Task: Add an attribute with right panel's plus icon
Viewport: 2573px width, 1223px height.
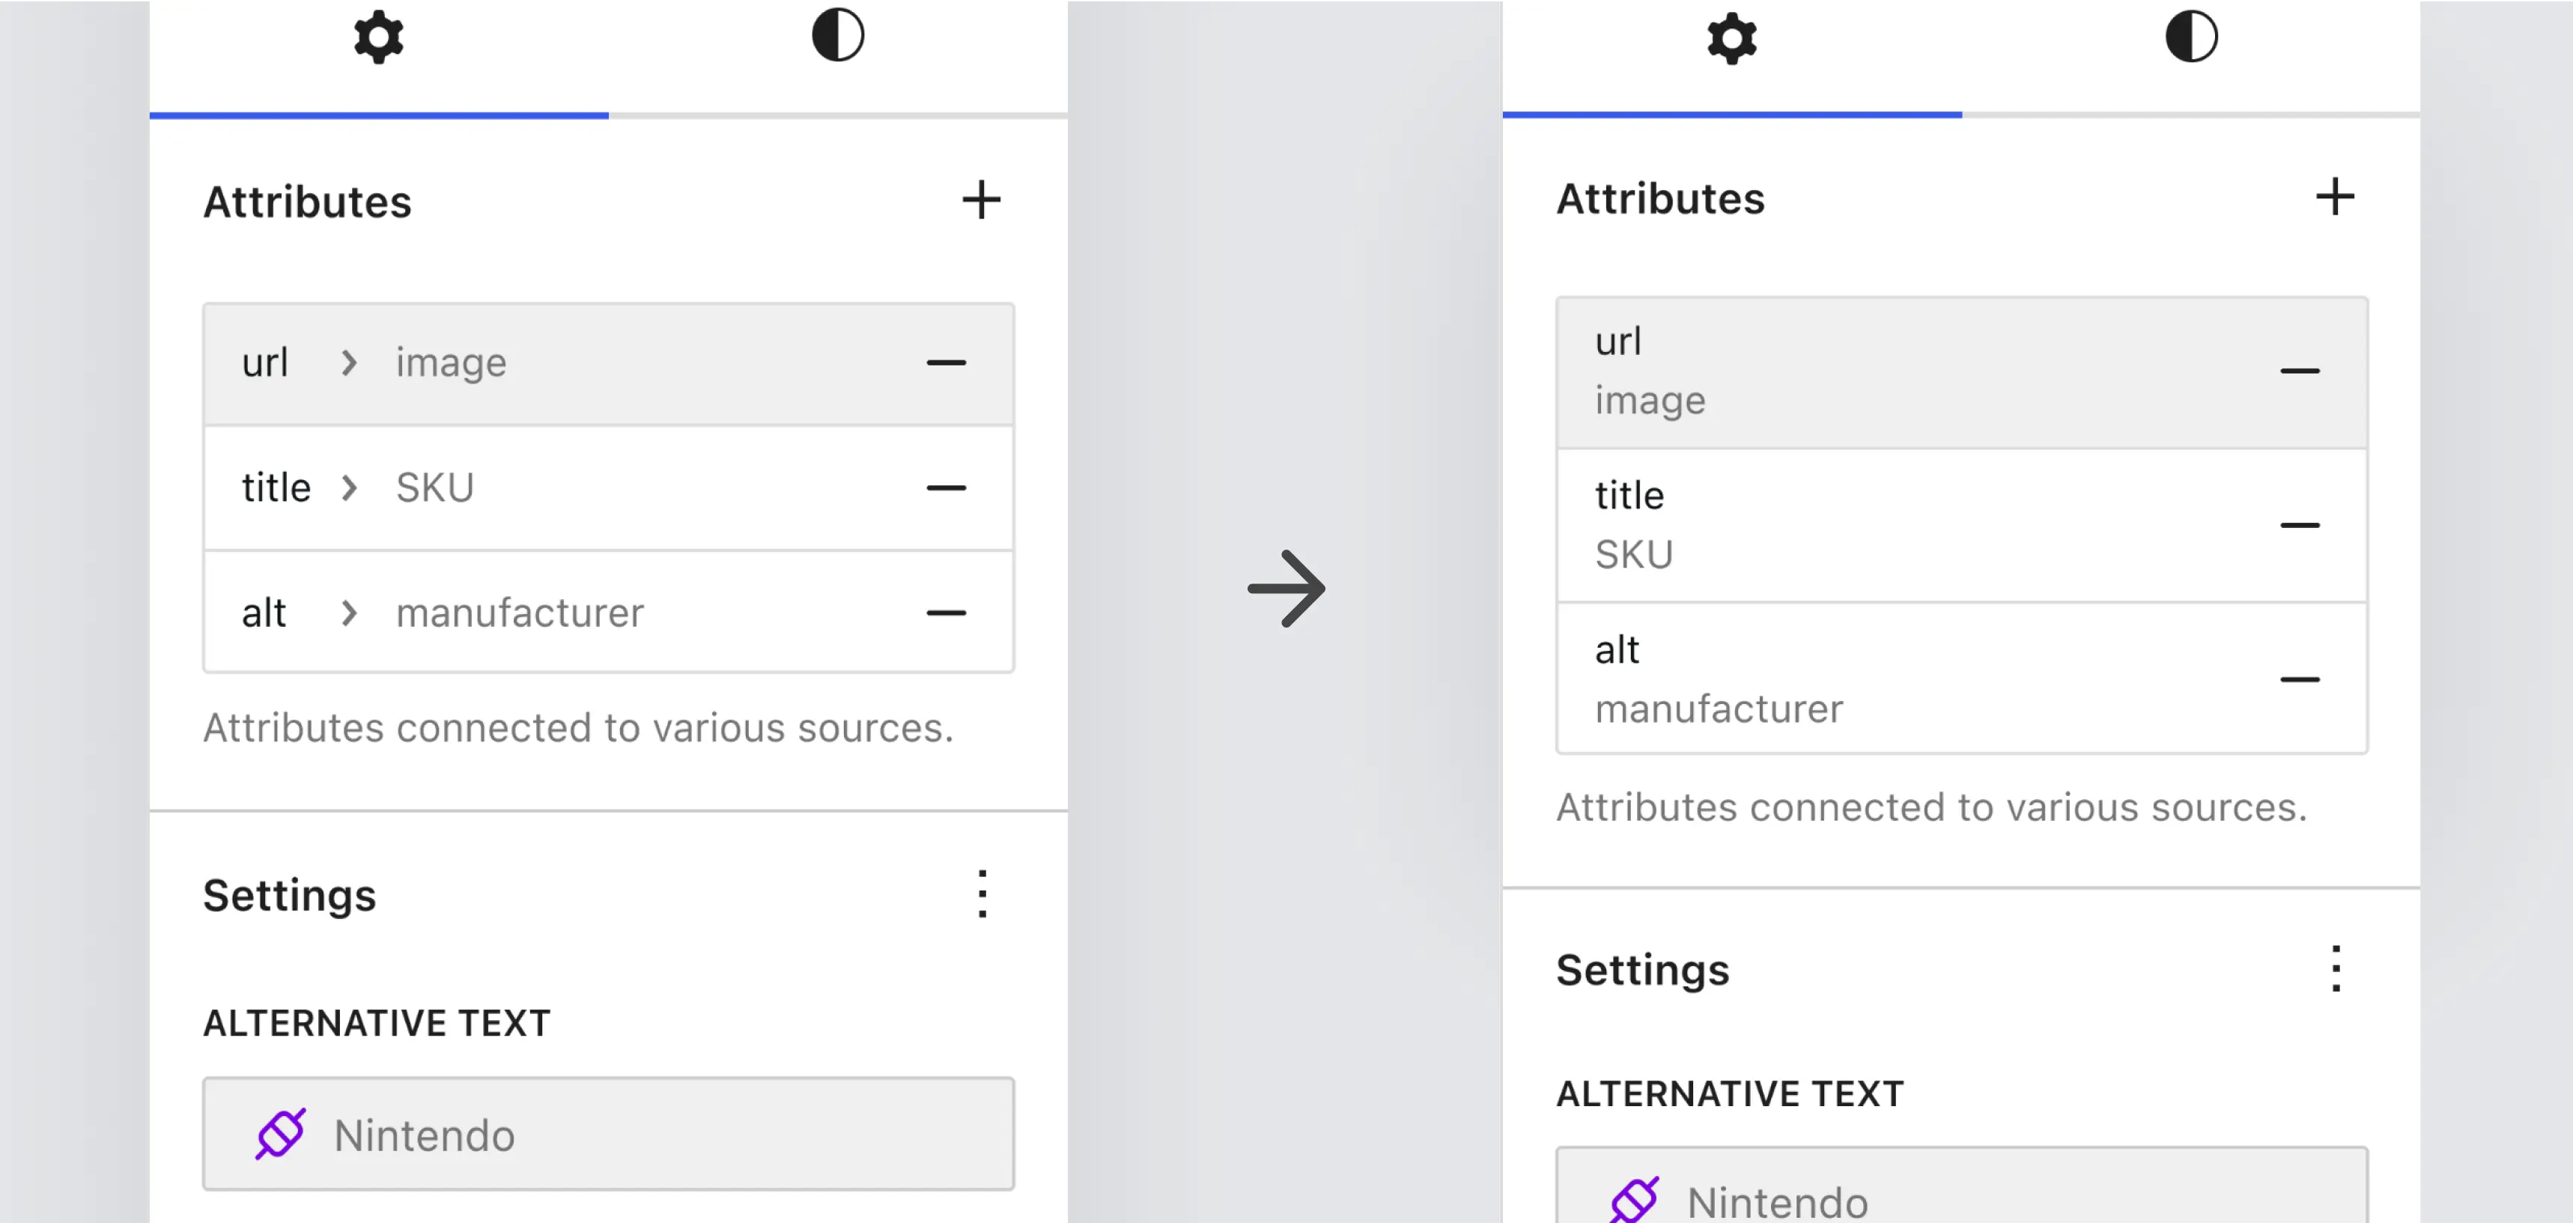Action: point(2334,197)
